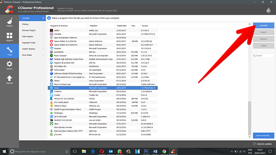The image size is (276, 155).
Task: Open the Options gear section
Action: [x=9, y=65]
